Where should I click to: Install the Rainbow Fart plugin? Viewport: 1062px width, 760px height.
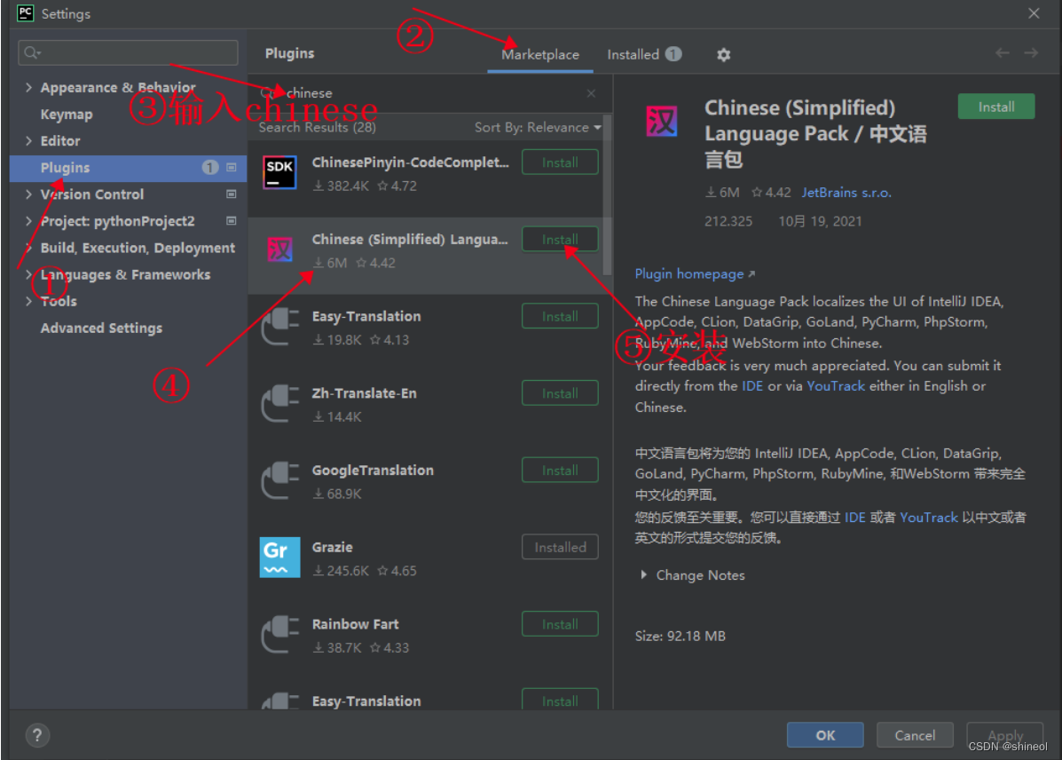560,624
